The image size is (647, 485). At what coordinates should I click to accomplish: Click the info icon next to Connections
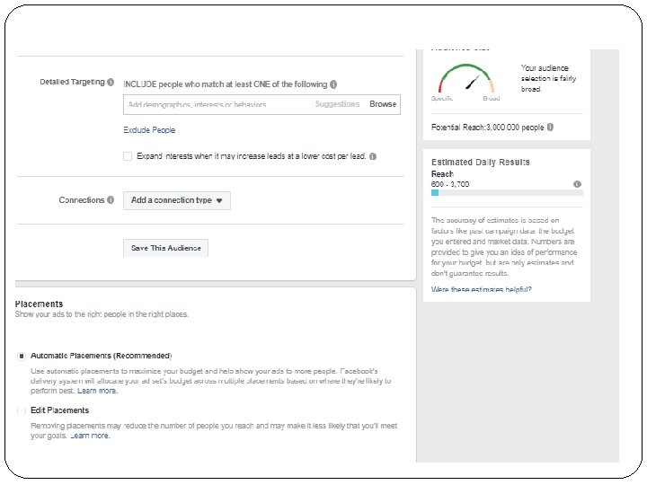tap(111, 200)
